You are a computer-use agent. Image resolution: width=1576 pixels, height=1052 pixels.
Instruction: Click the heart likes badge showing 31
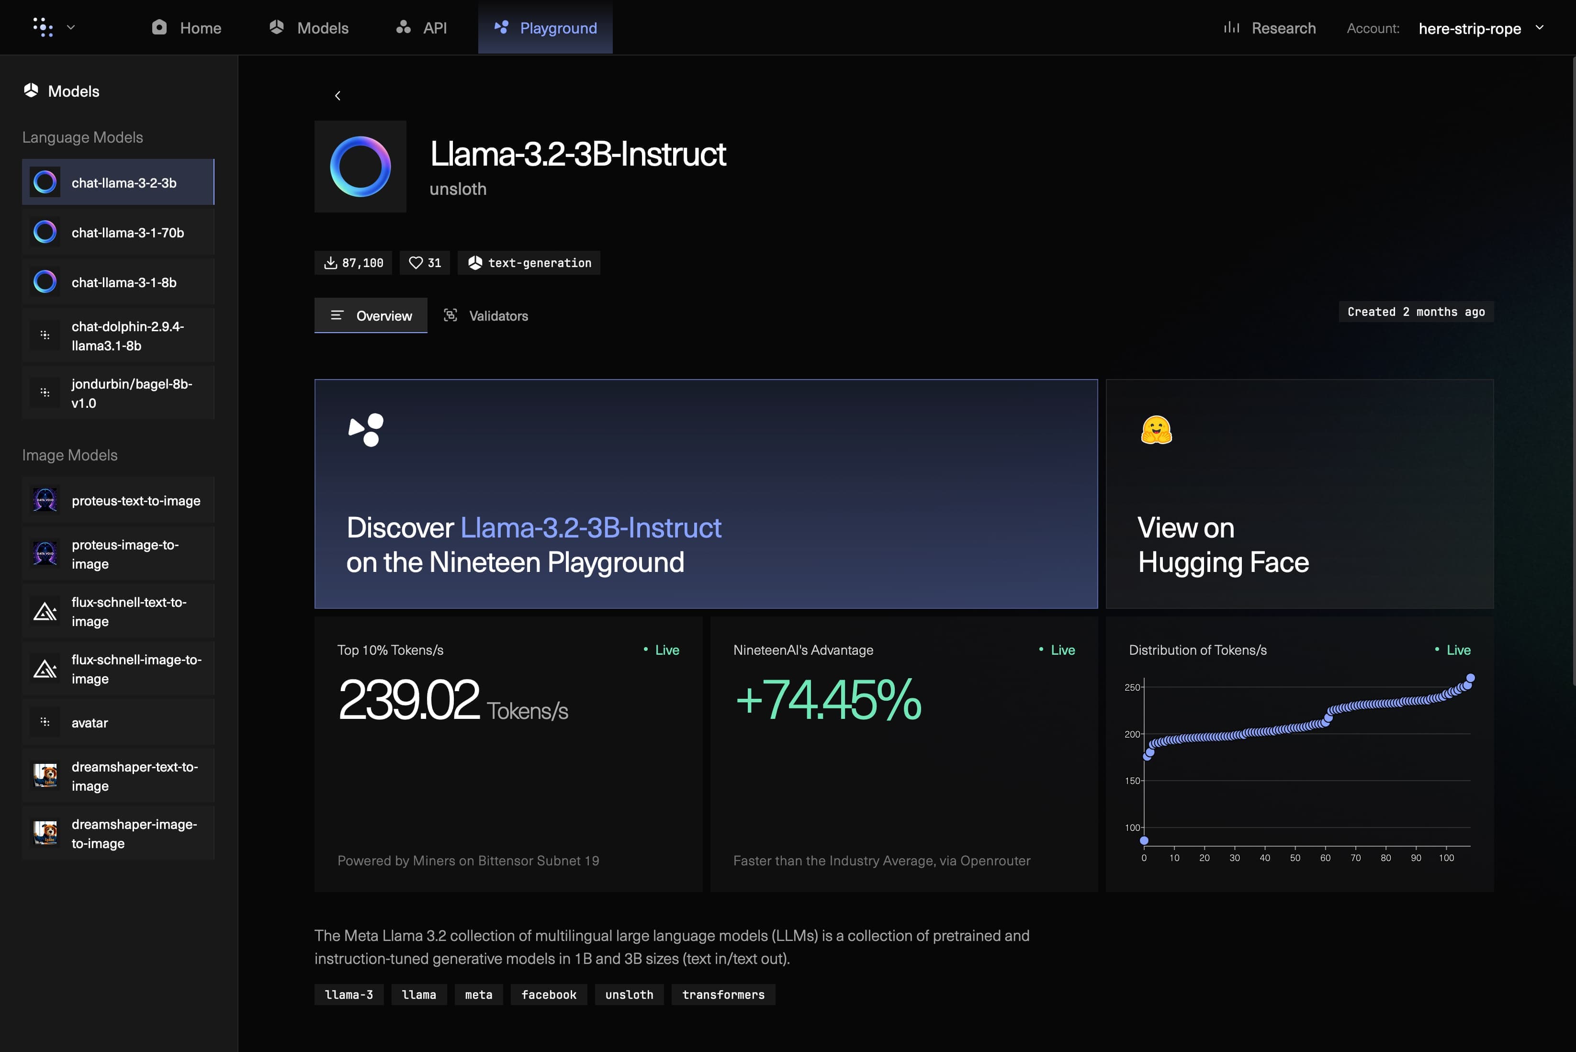pyautogui.click(x=425, y=263)
